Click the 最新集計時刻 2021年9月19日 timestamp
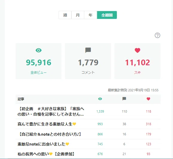Viewport: 173px width, 159px height. click(x=133, y=90)
